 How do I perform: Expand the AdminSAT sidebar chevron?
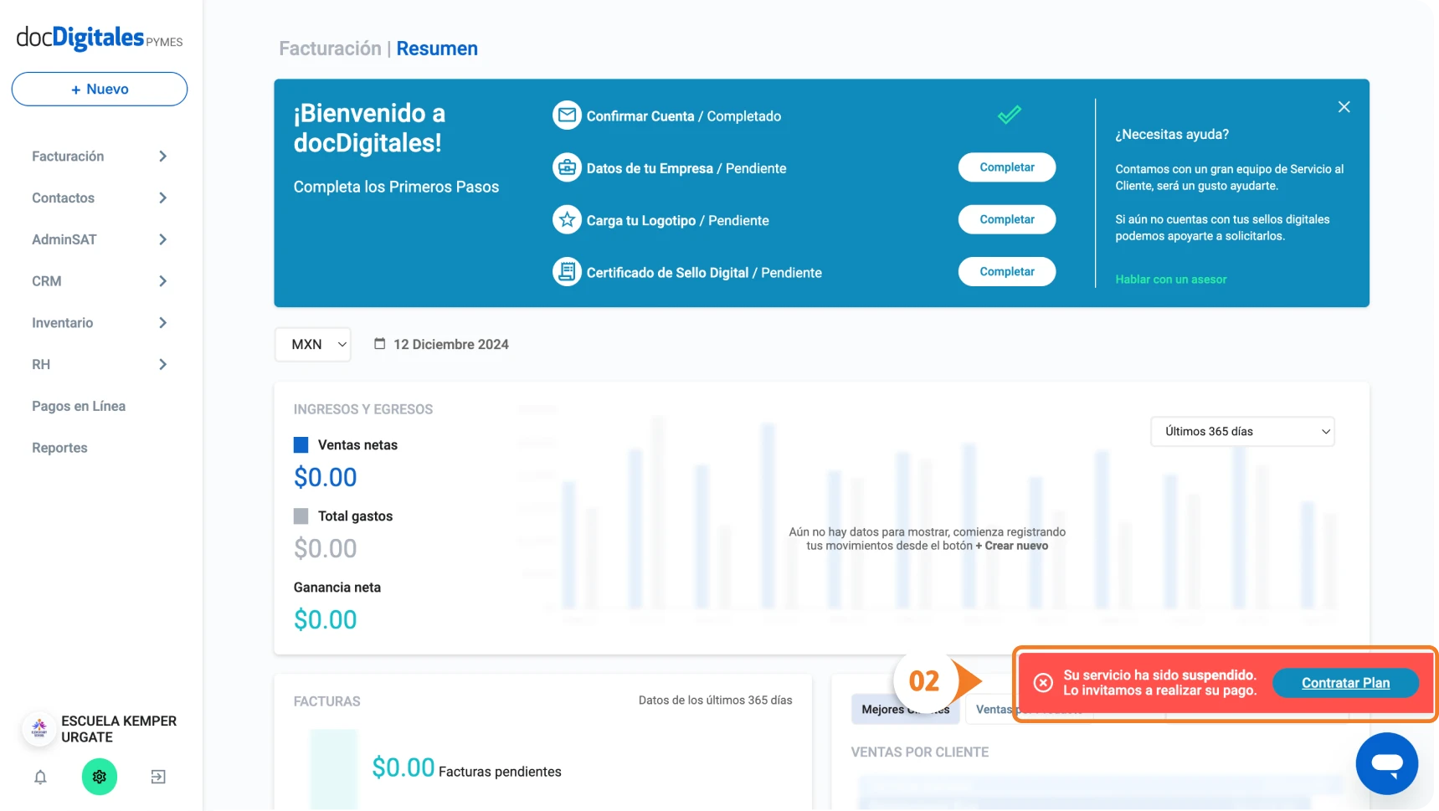pos(163,240)
